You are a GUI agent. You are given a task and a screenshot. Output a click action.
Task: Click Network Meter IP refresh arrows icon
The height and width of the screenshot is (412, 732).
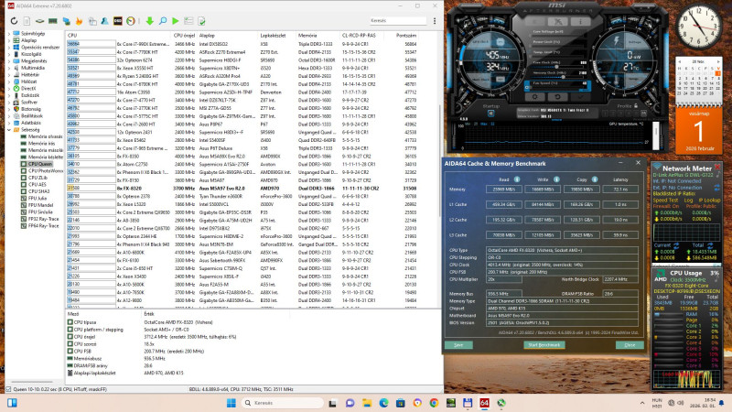716,188
